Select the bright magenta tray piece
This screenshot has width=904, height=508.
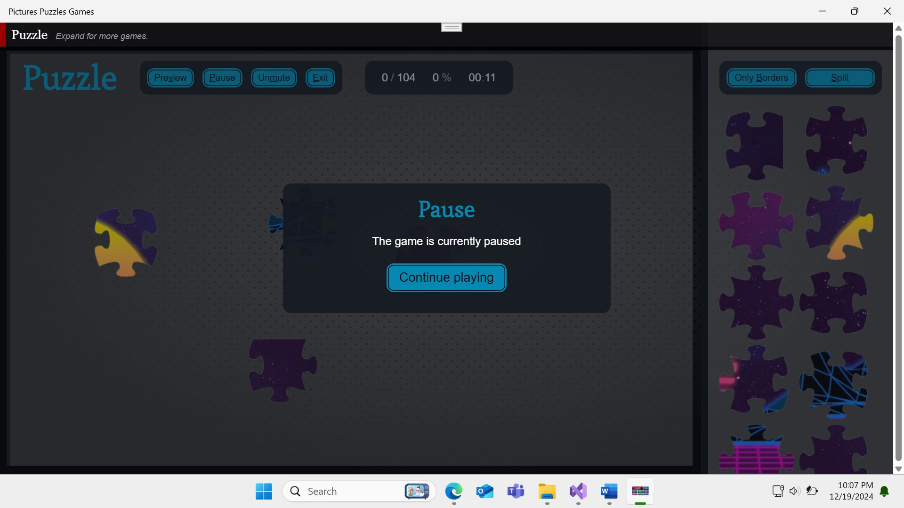click(x=755, y=225)
